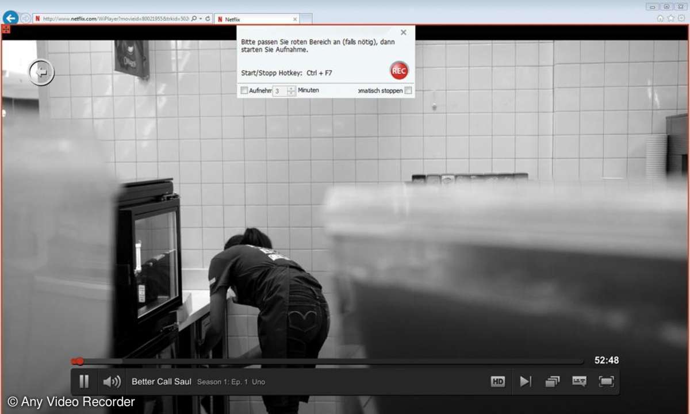The image size is (690, 414).
Task: Skip to next episode
Action: click(x=526, y=381)
